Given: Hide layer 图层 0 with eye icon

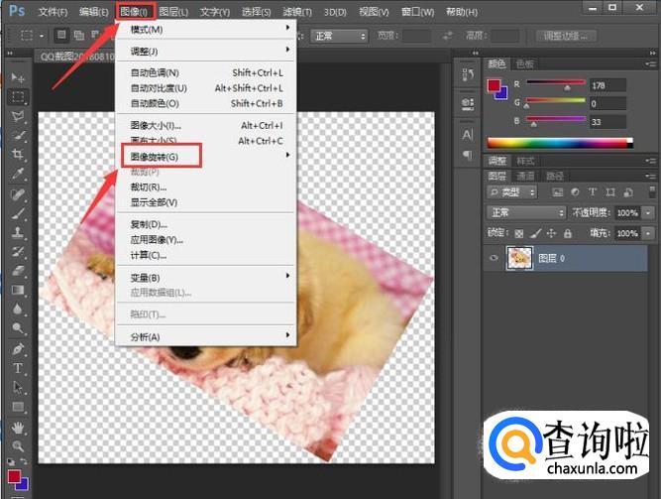Looking at the screenshot, I should pos(494,258).
